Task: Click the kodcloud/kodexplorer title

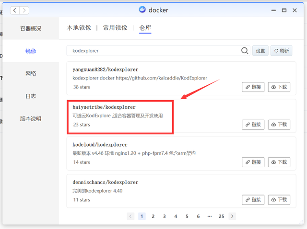Action: 100,145
